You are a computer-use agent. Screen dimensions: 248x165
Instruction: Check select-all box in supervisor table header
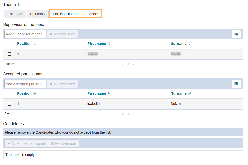(9, 44)
